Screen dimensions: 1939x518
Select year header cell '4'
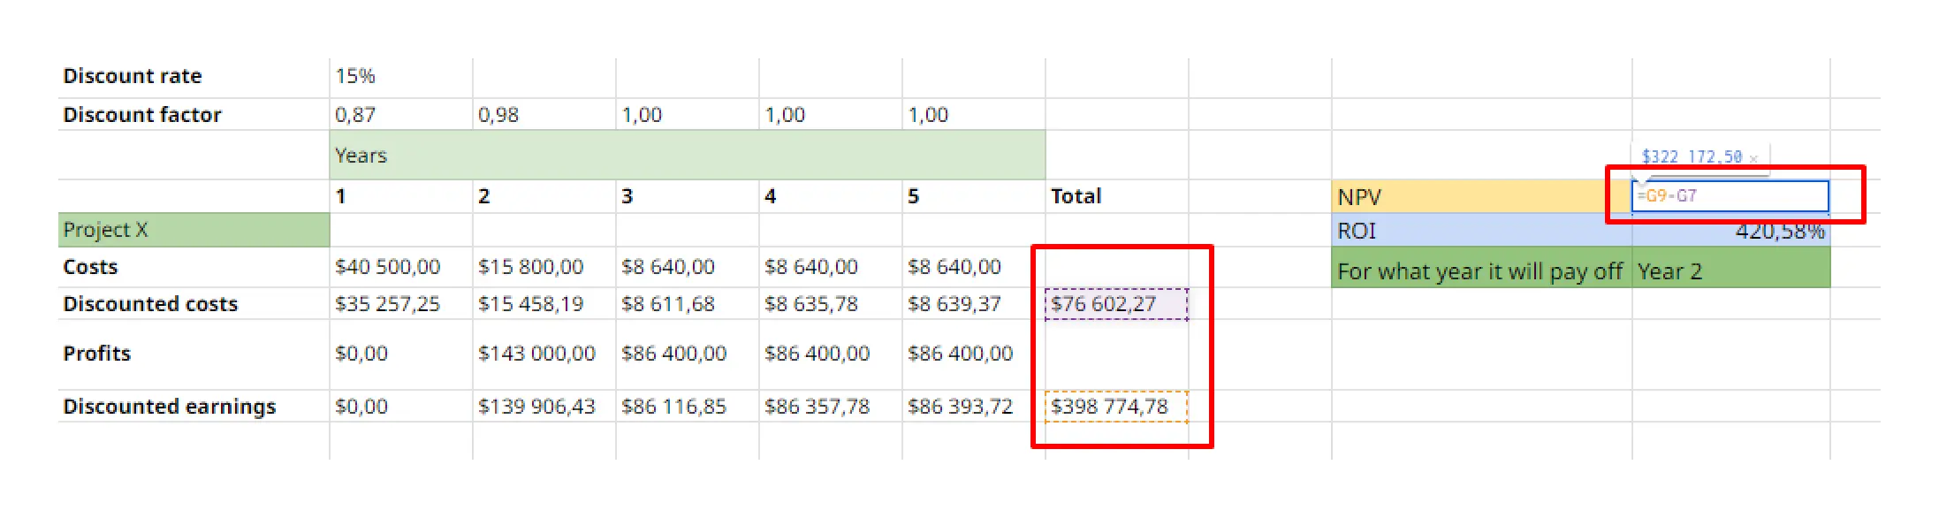click(x=831, y=196)
